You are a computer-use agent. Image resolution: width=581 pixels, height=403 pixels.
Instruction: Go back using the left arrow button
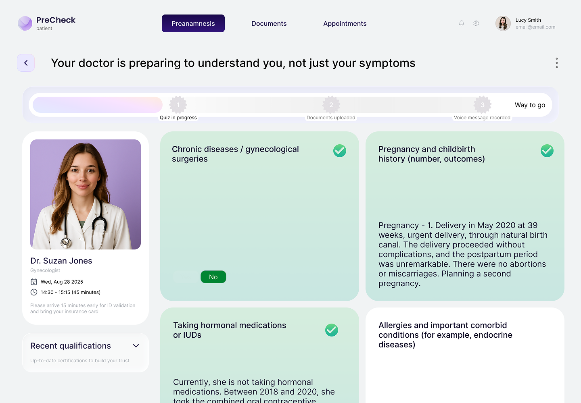(26, 63)
